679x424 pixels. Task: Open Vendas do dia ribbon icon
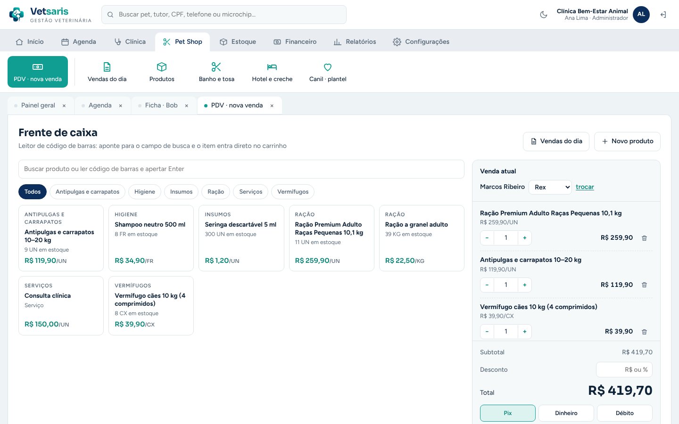107,72
